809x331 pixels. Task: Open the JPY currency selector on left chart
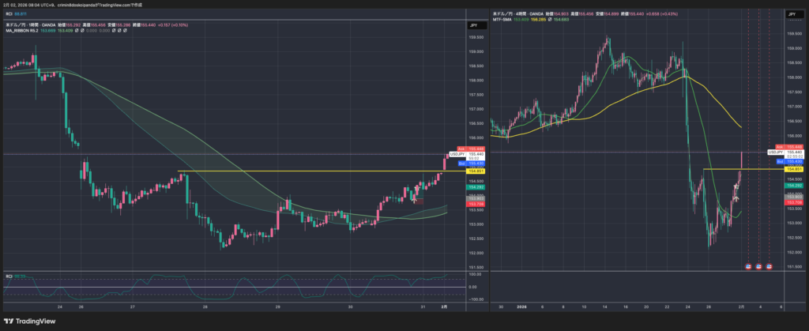click(x=474, y=25)
